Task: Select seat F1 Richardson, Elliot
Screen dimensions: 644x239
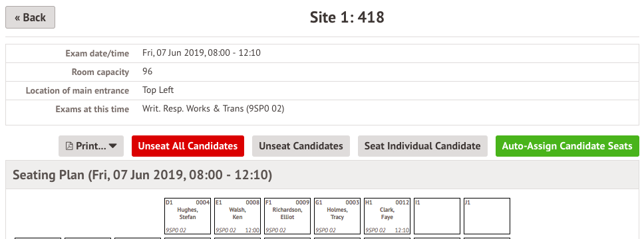Action: coord(287,216)
